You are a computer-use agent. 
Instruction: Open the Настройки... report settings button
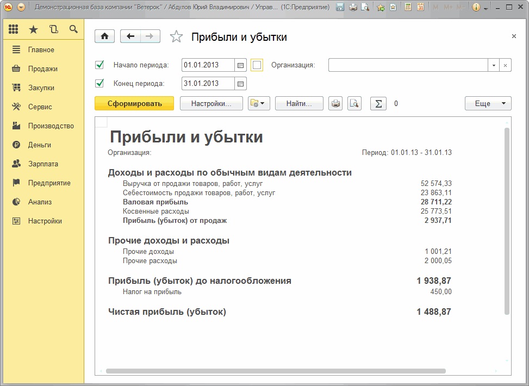click(211, 104)
